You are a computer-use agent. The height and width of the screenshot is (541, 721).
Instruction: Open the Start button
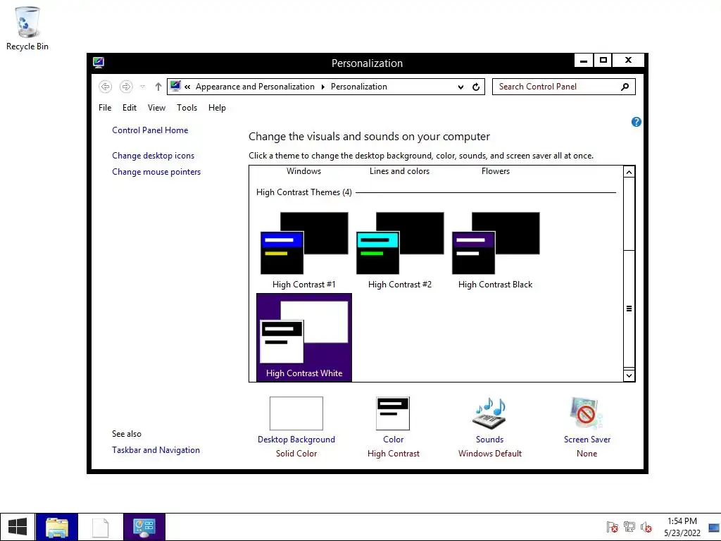[18, 527]
